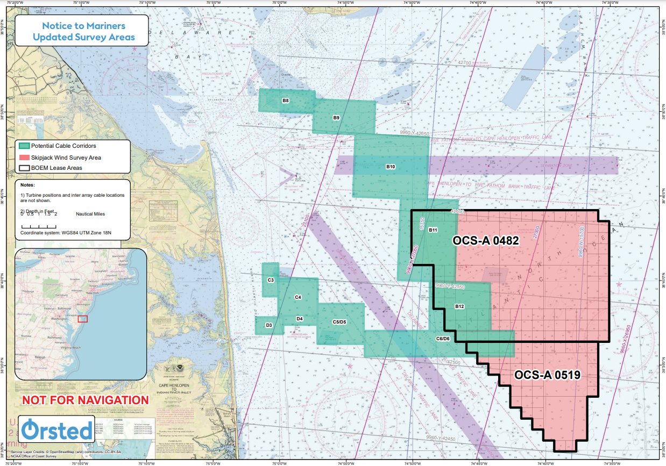666x466 pixels.
Task: Click the OCS-A 0519 lease area label
Action: point(548,375)
